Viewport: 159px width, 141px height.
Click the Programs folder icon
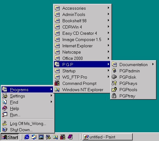[x=5, y=89]
